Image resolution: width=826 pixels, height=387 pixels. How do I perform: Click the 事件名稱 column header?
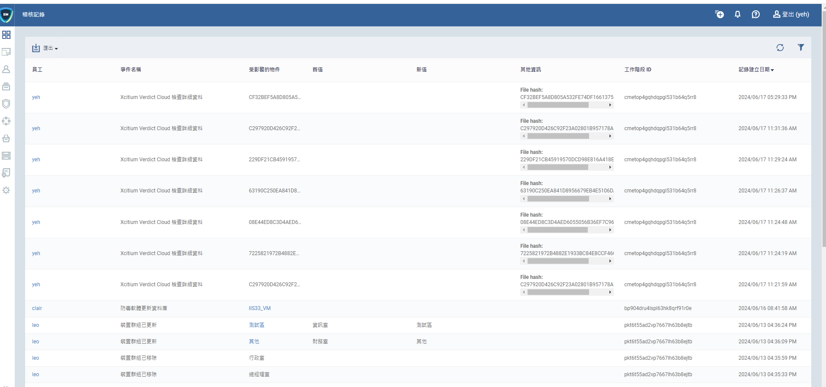(131, 70)
